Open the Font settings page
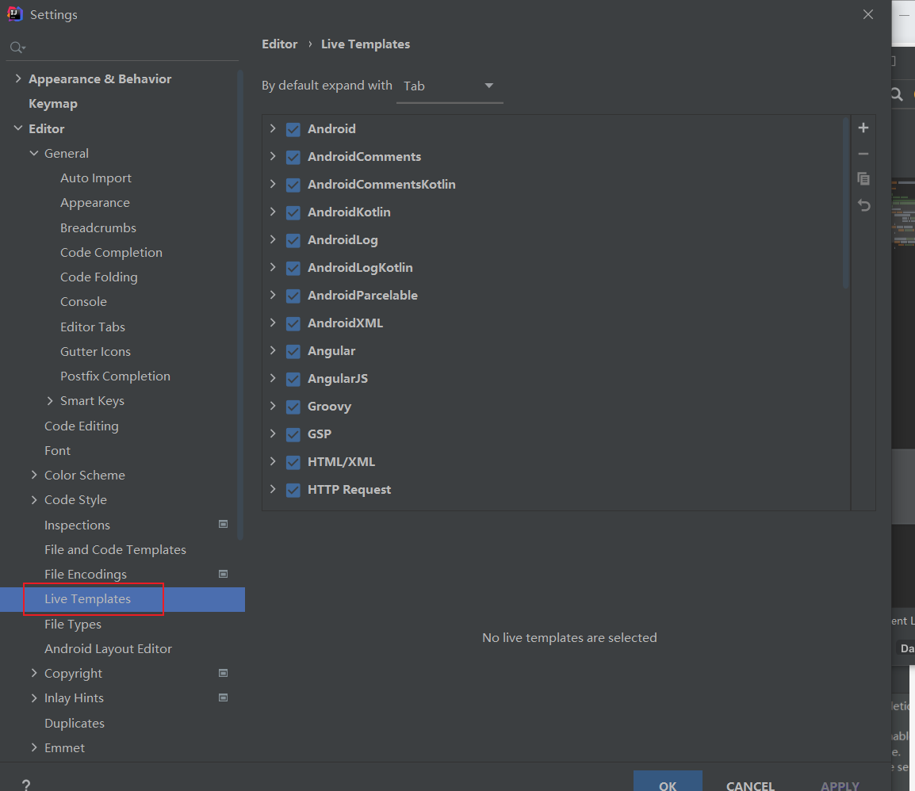This screenshot has width=915, height=791. pos(57,450)
